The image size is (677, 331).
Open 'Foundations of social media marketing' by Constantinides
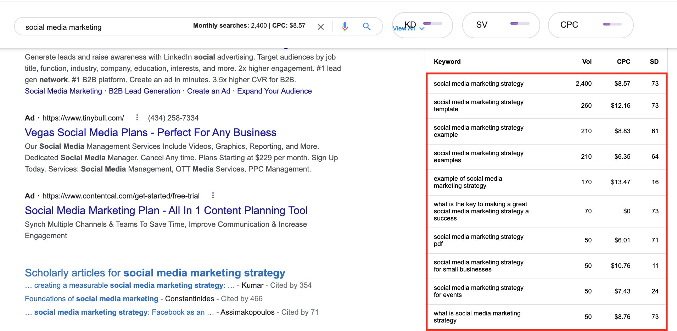91,298
